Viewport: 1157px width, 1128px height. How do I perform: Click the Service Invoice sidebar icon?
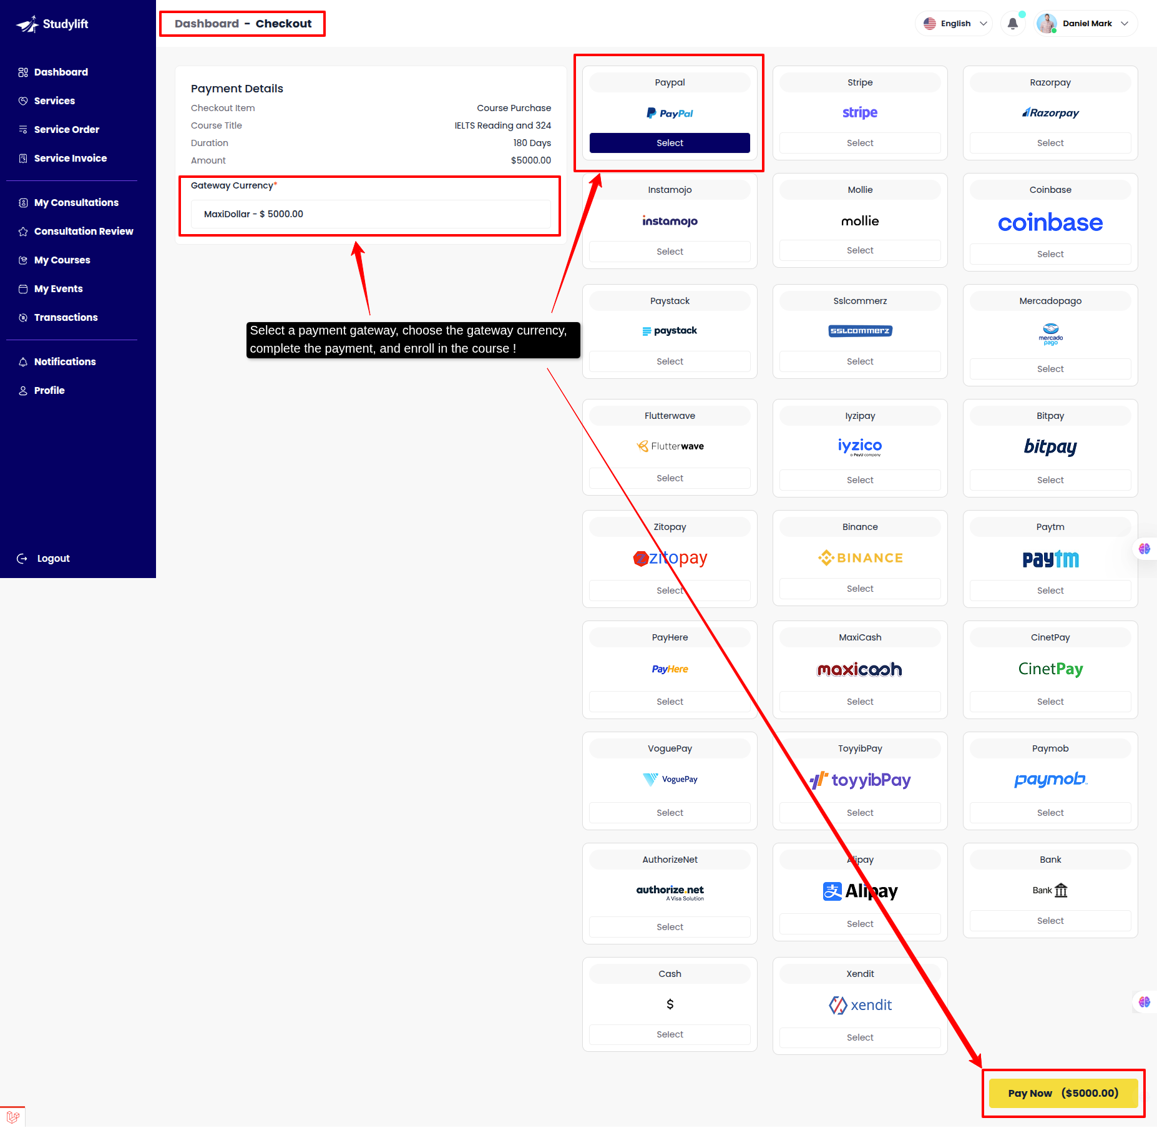click(x=23, y=159)
